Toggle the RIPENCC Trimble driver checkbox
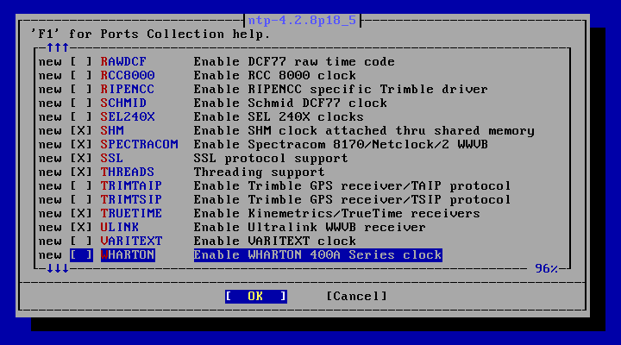The image size is (621, 345). click(x=81, y=90)
